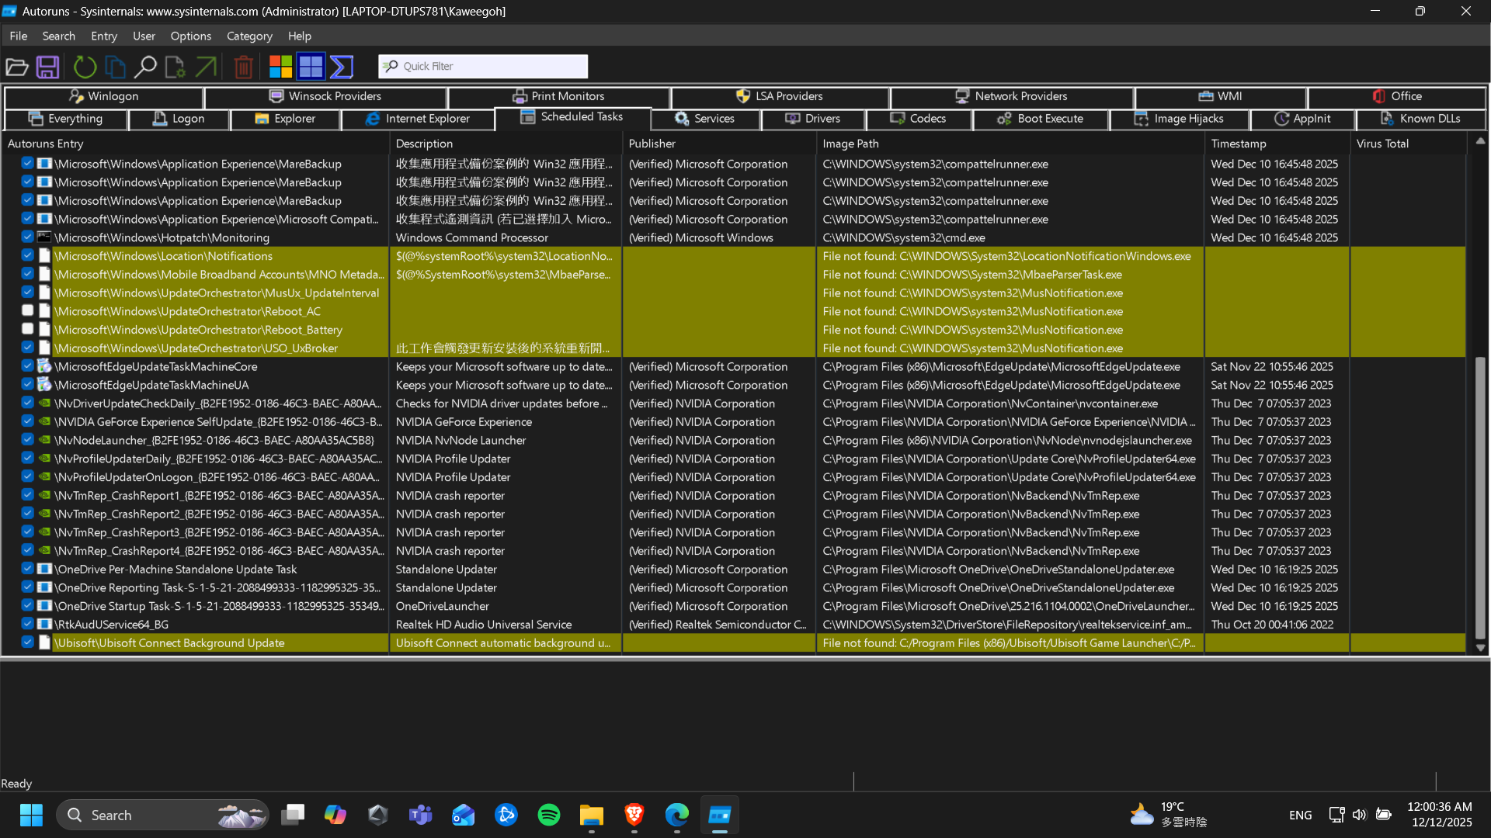Switch to the Services tab
This screenshot has height=838, width=1491.
(x=704, y=119)
